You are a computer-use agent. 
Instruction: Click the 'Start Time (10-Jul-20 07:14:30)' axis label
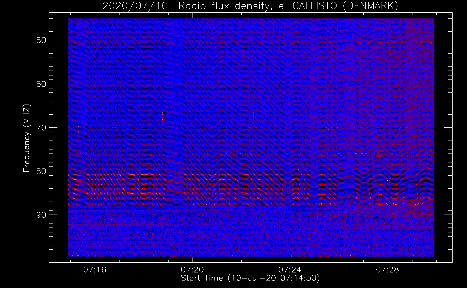[250, 278]
